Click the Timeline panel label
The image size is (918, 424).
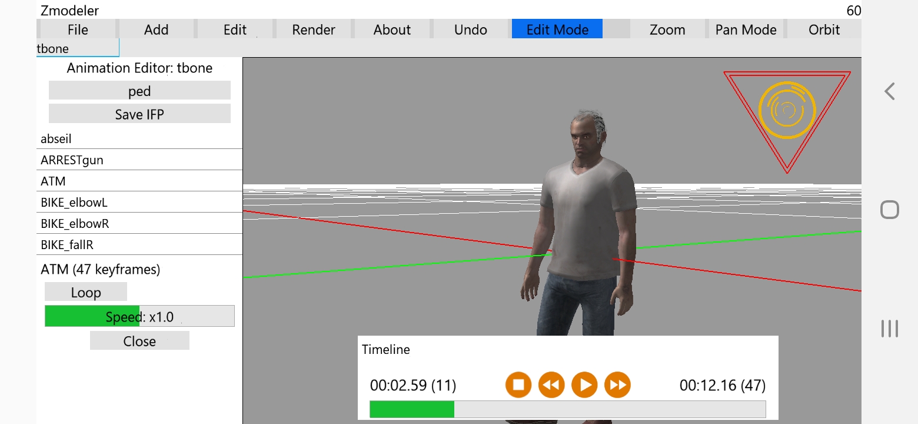[385, 349]
